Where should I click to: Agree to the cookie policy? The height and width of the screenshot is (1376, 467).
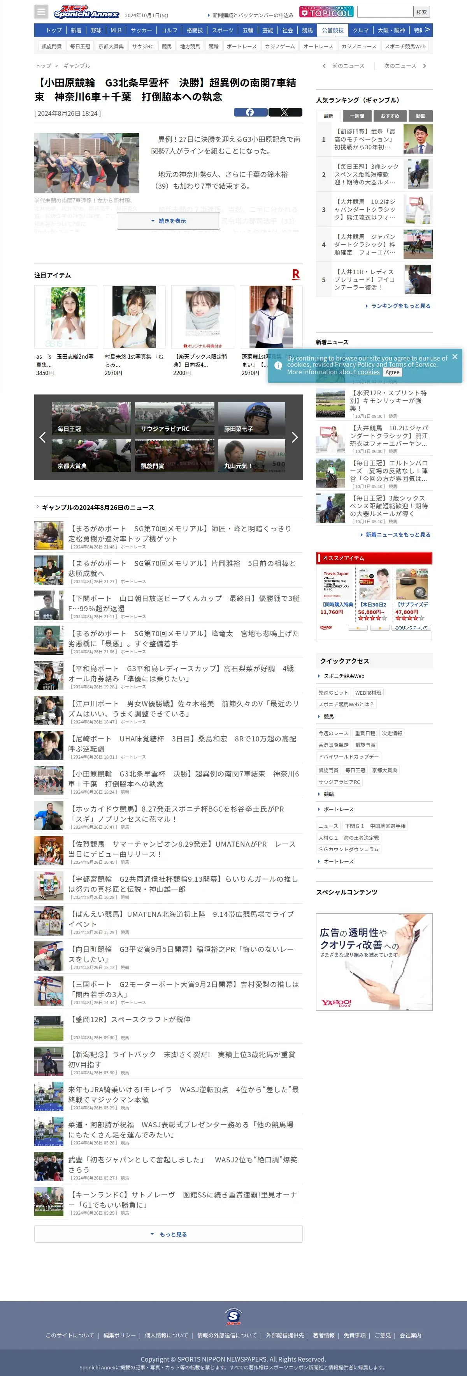(x=392, y=372)
